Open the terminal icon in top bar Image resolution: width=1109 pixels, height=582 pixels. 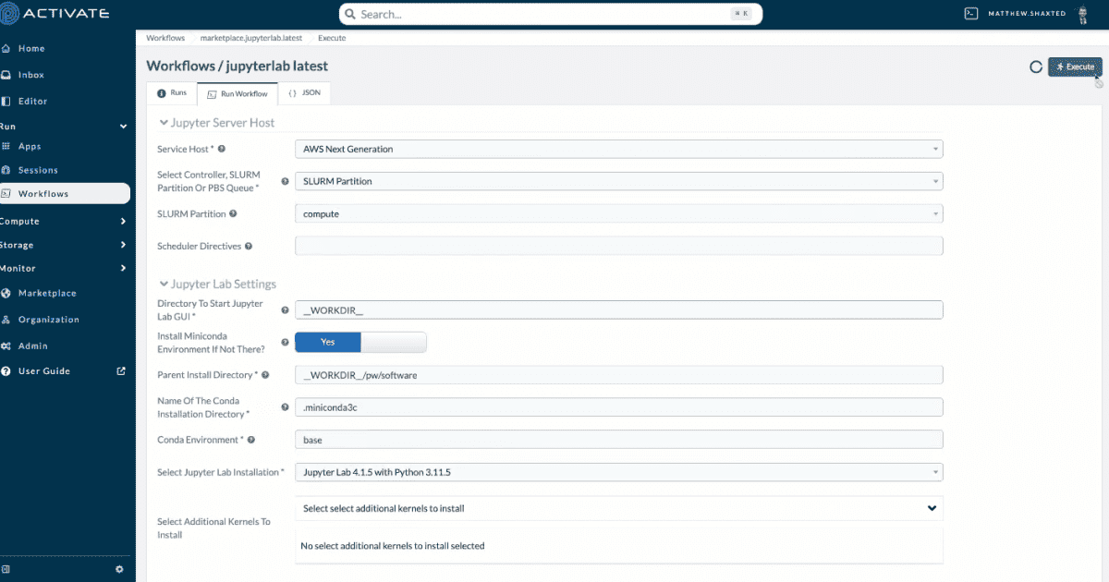970,14
